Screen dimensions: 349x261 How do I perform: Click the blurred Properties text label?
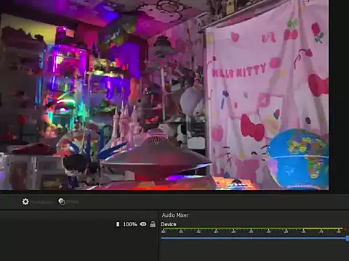click(x=42, y=202)
